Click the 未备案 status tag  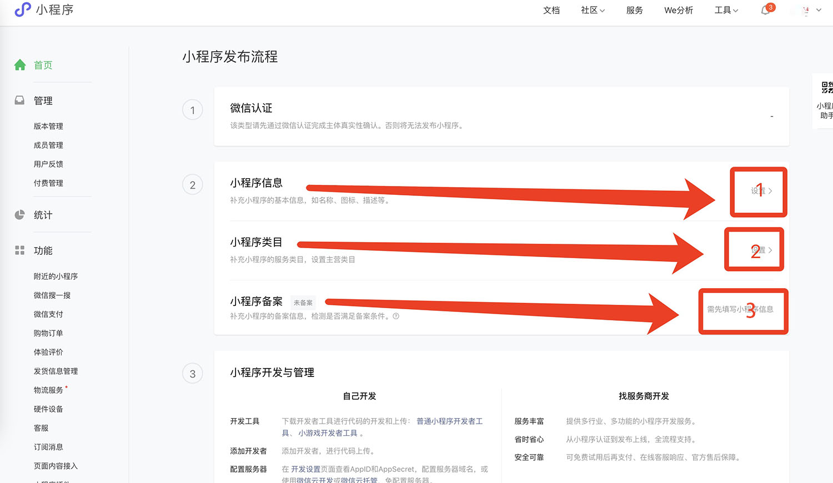tap(303, 303)
